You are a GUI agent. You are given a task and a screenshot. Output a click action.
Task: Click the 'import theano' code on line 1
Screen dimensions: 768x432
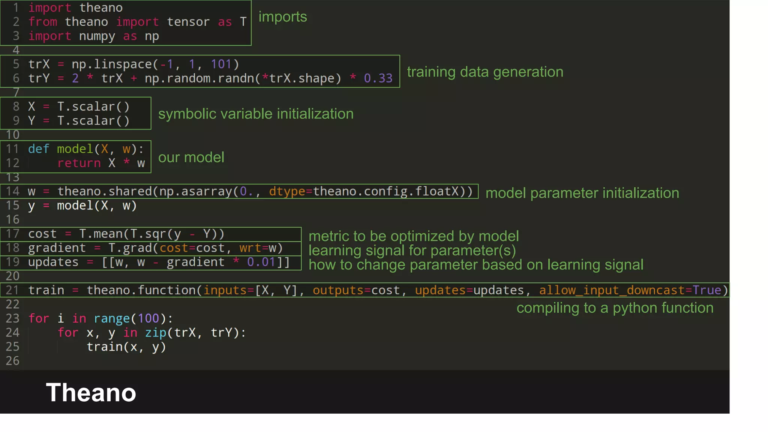click(75, 7)
